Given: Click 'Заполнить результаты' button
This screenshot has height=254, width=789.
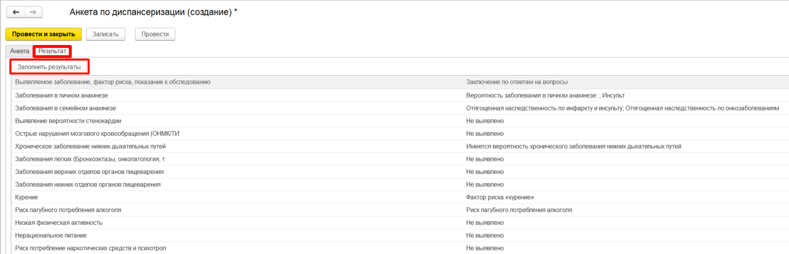Looking at the screenshot, I should click(49, 67).
